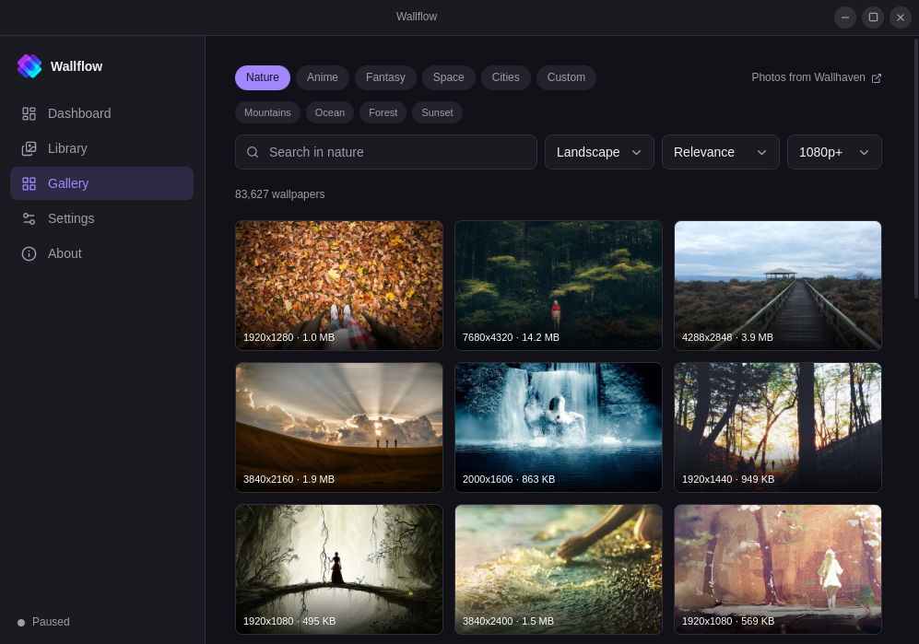
Task: Open the 1080p+ resolution dropdown
Action: pyautogui.click(x=834, y=152)
